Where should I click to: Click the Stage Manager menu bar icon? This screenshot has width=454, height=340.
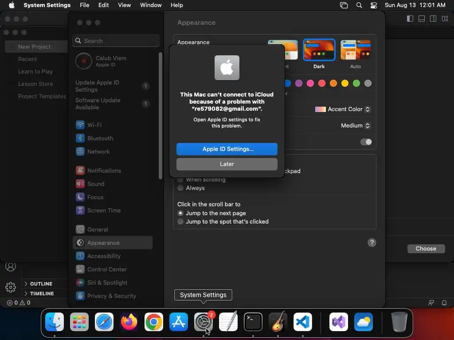[x=344, y=5]
